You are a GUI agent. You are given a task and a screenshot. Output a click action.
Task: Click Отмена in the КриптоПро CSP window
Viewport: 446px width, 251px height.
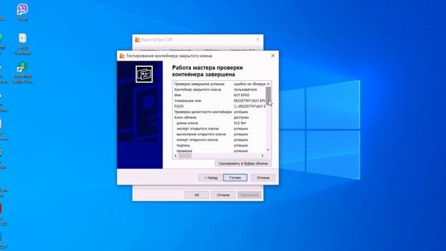coord(223,195)
